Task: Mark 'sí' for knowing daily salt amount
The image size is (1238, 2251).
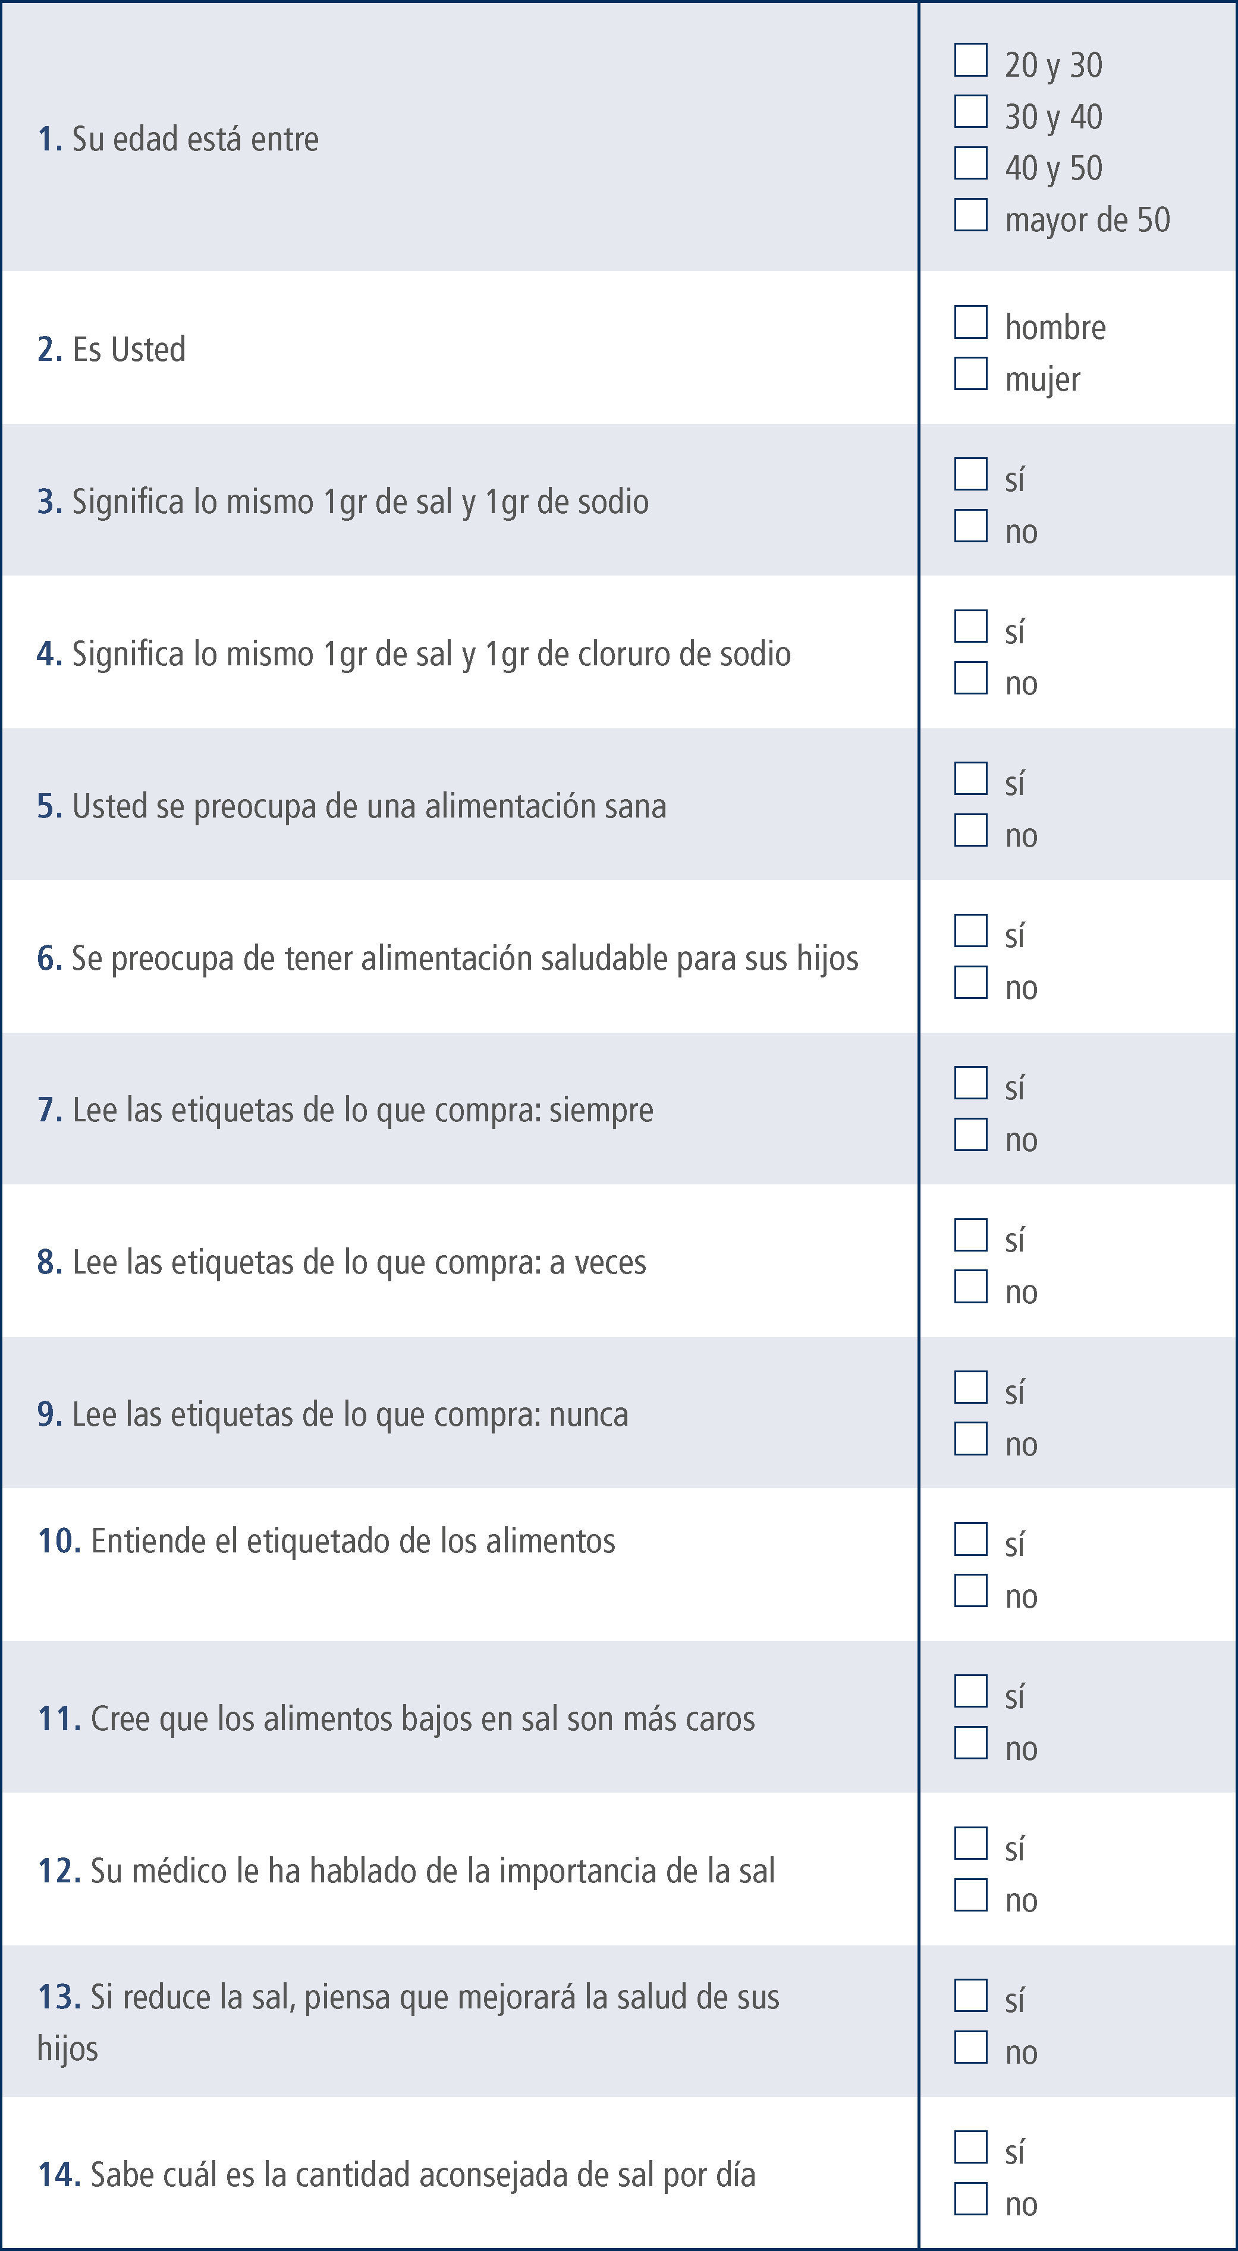Action: (x=970, y=2147)
